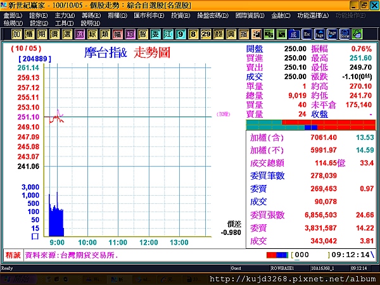Click the 總量 value 9,019
The width and height of the screenshot is (380, 285).
click(298, 96)
